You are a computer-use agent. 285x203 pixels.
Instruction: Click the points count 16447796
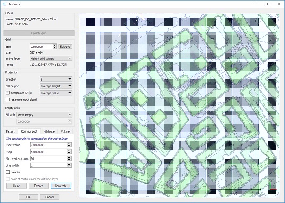[21, 24]
